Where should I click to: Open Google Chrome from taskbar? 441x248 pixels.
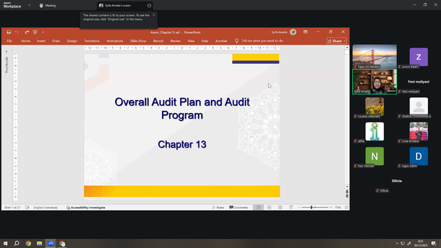(28, 243)
